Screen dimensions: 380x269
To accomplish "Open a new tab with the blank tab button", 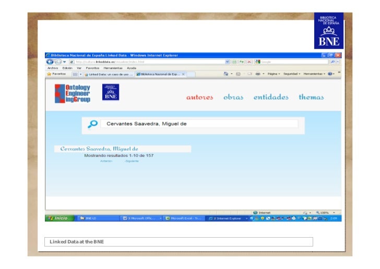I will pos(191,74).
